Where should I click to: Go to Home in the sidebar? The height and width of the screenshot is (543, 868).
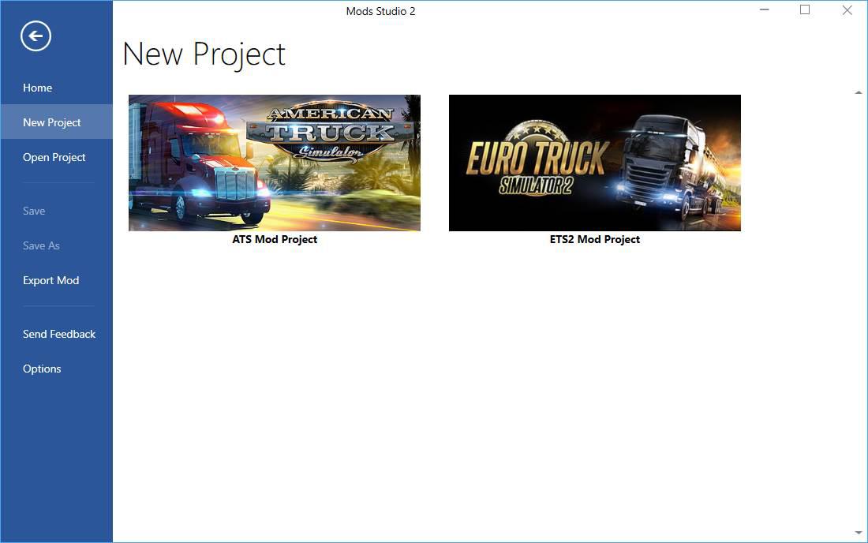tap(37, 88)
